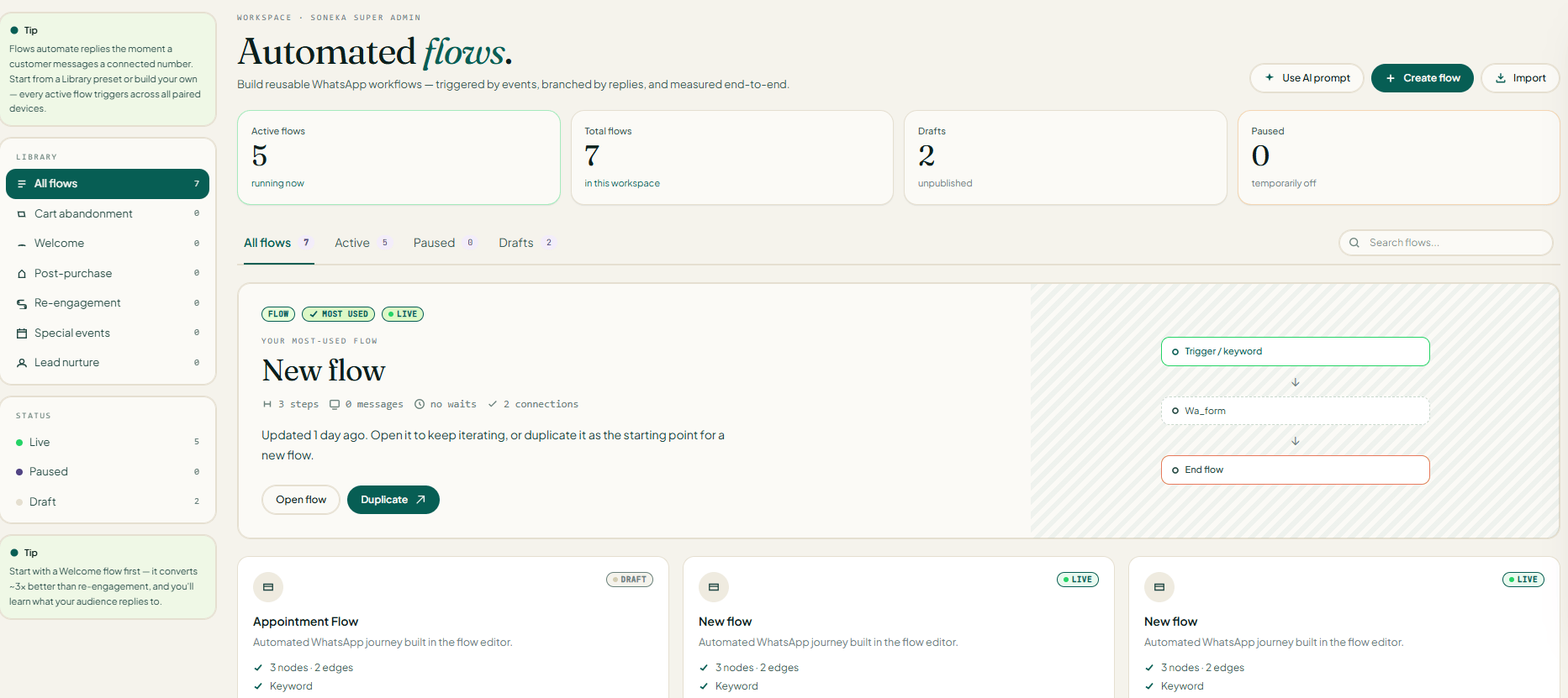The width and height of the screenshot is (1568, 698).
Task: Click the download icon on Import
Action: [1501, 78]
